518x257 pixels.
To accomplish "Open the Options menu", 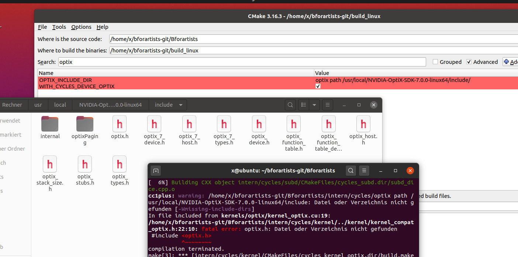I will 81,27.
